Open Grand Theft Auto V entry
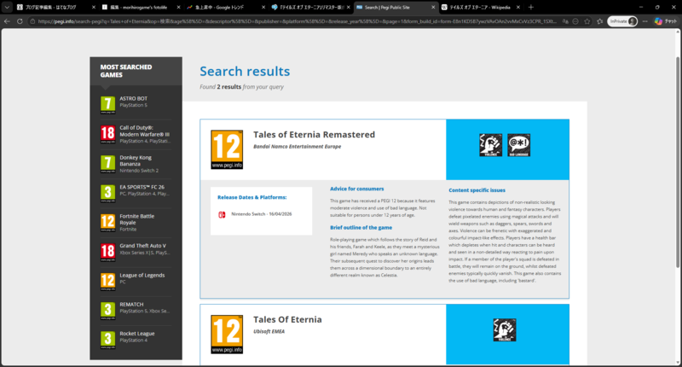The width and height of the screenshot is (682, 367). pos(142,246)
